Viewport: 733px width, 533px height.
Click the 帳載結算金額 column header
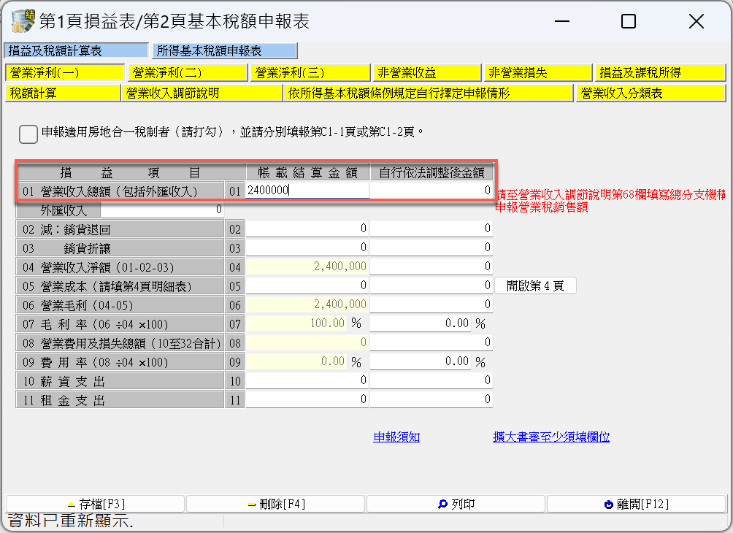click(307, 173)
